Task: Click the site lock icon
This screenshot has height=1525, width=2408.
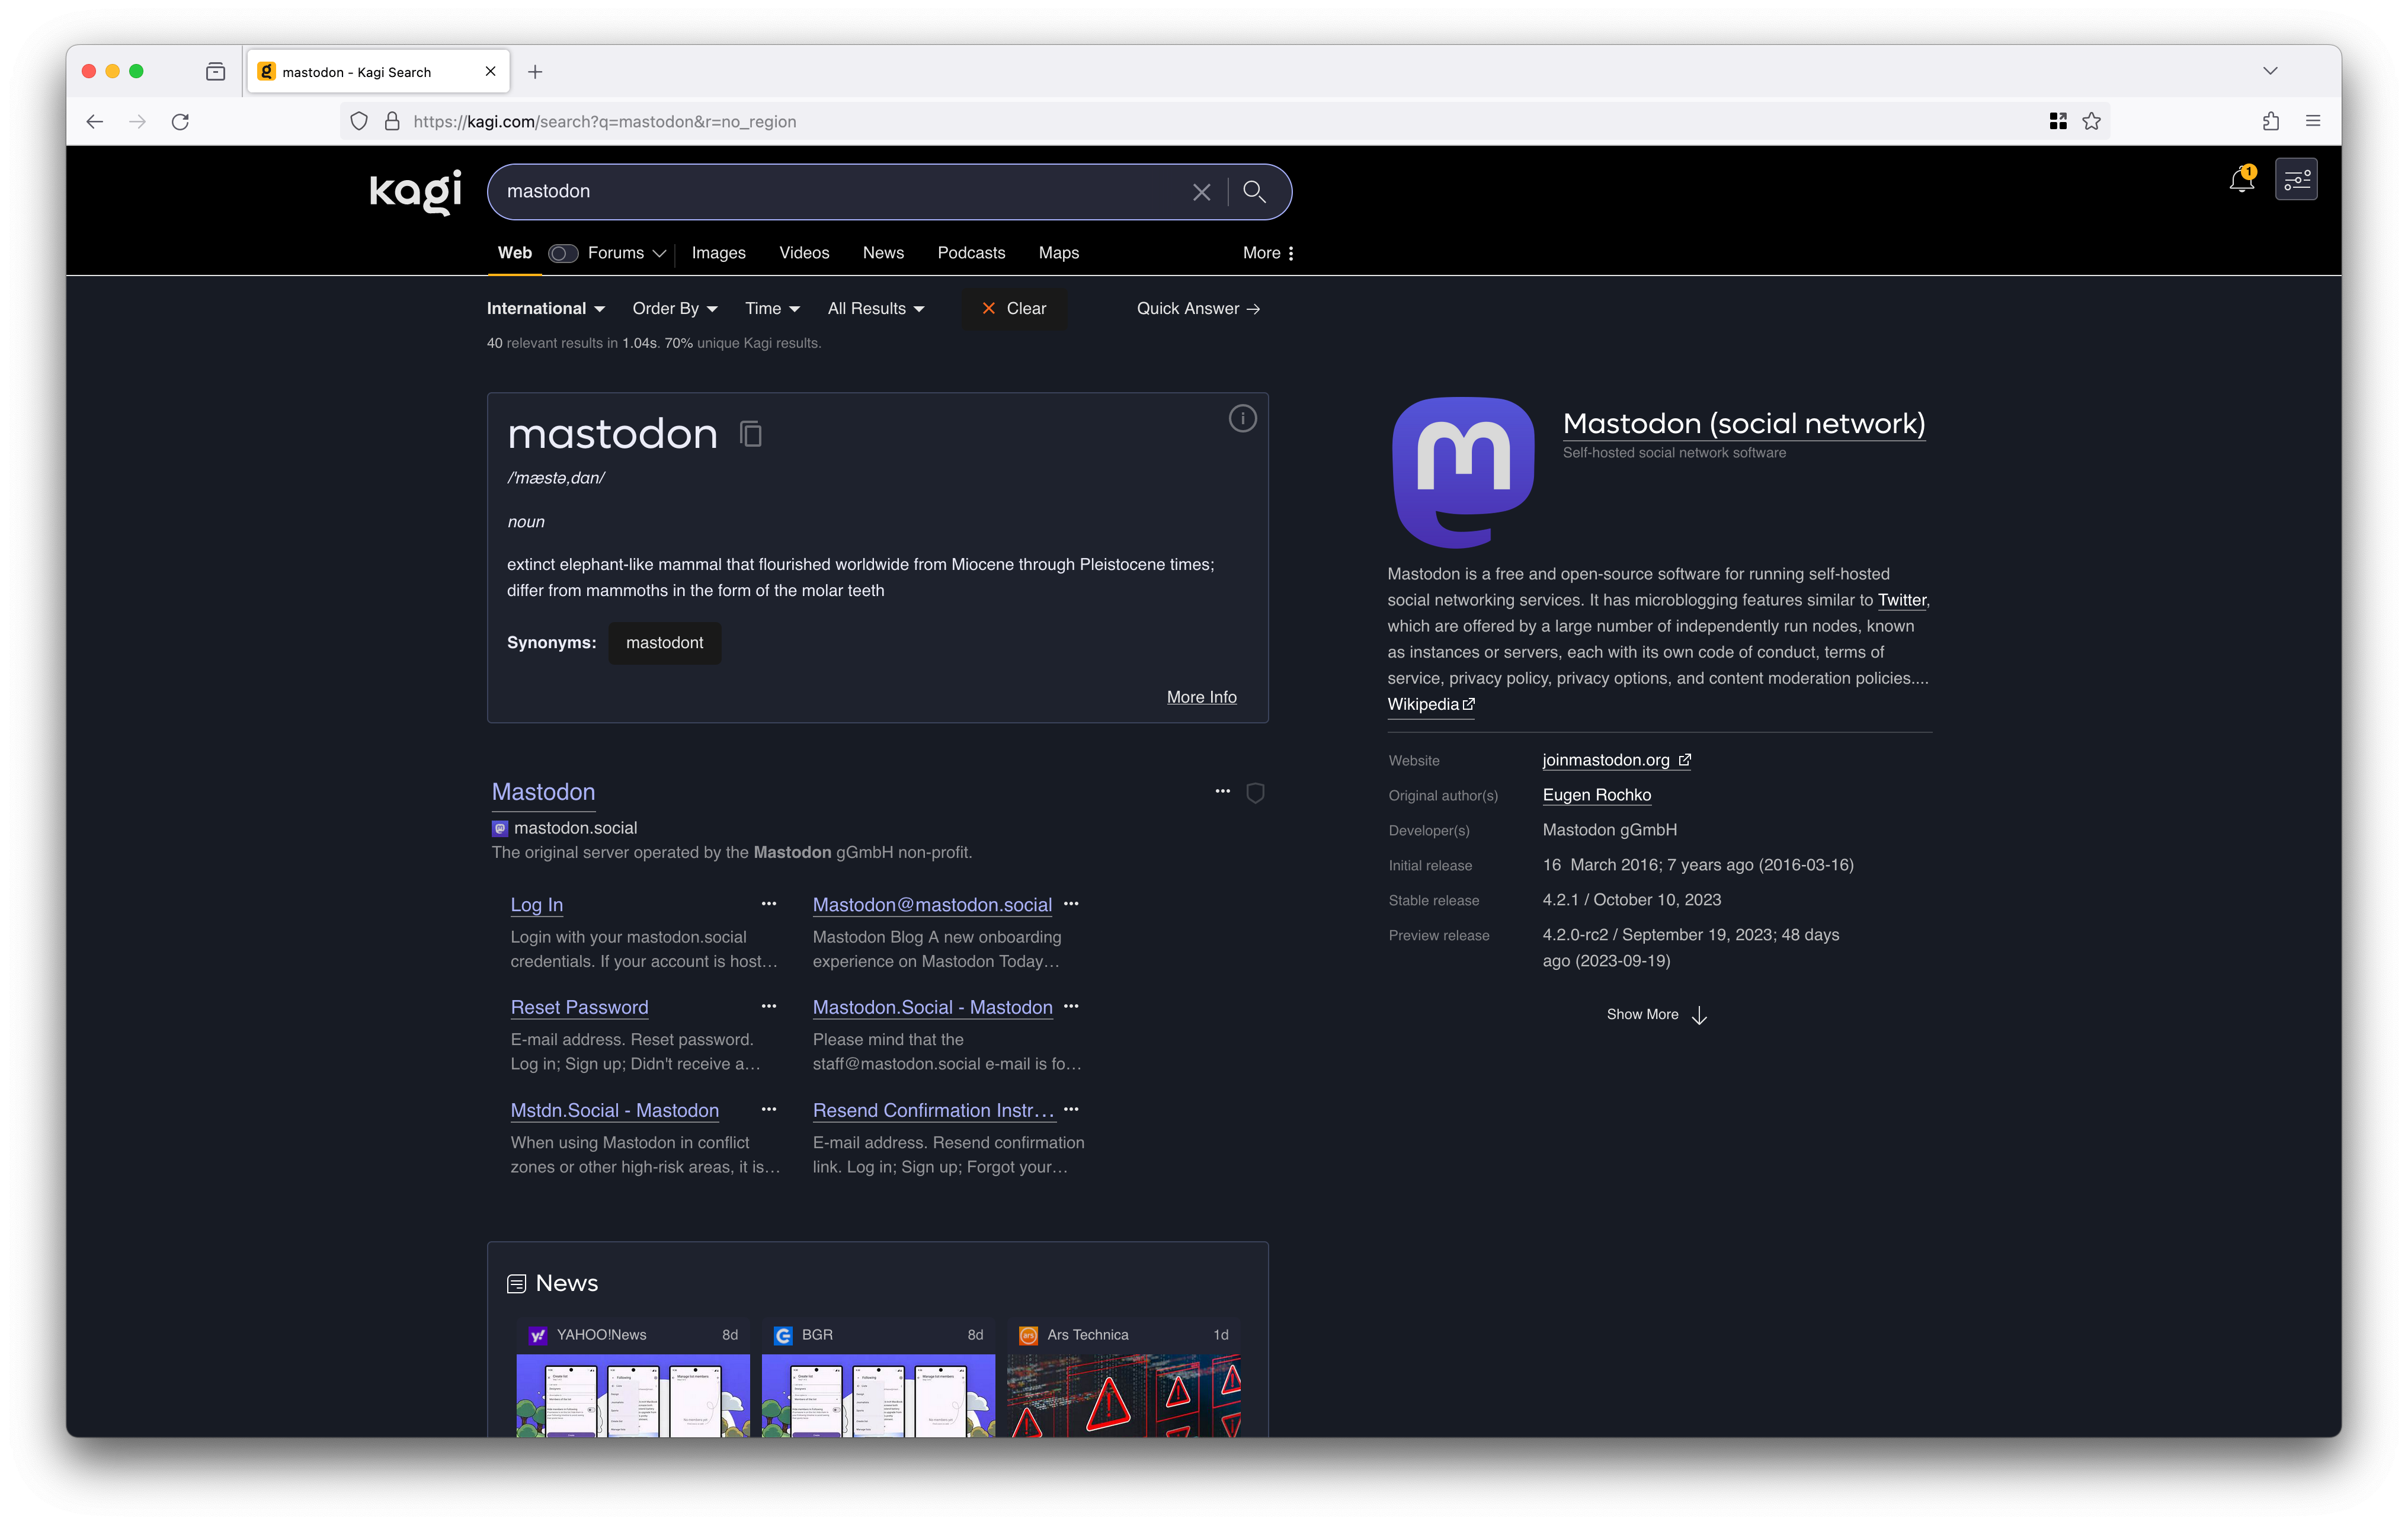Action: [392, 122]
